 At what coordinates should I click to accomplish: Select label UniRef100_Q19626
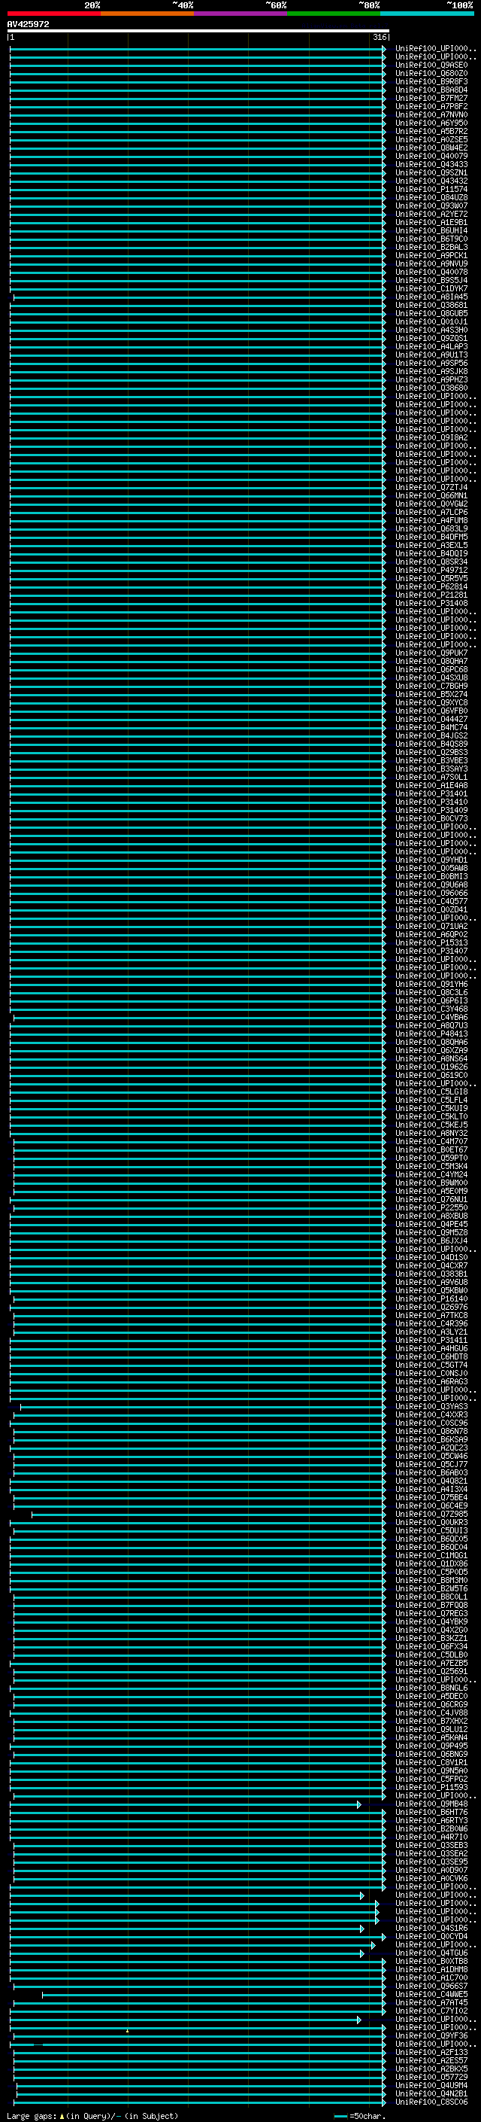(431, 1067)
